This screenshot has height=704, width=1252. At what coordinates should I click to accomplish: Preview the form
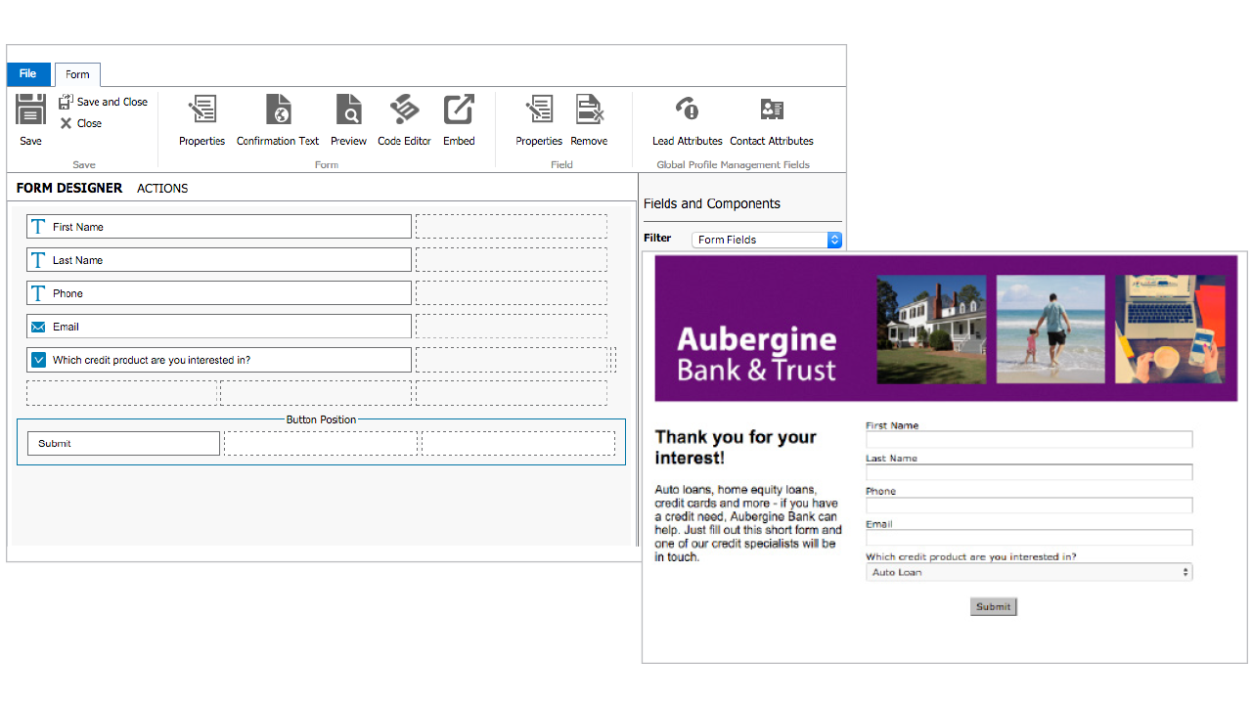click(348, 110)
